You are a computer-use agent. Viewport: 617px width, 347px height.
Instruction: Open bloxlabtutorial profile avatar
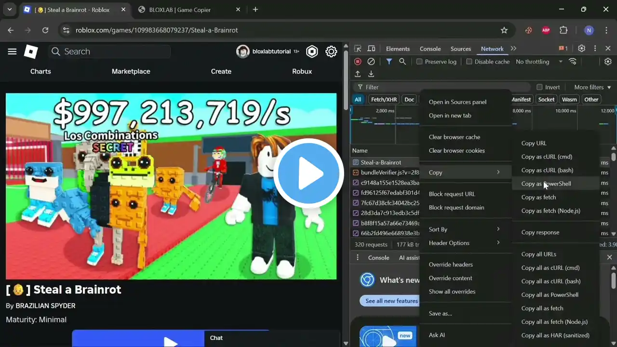coord(242,52)
